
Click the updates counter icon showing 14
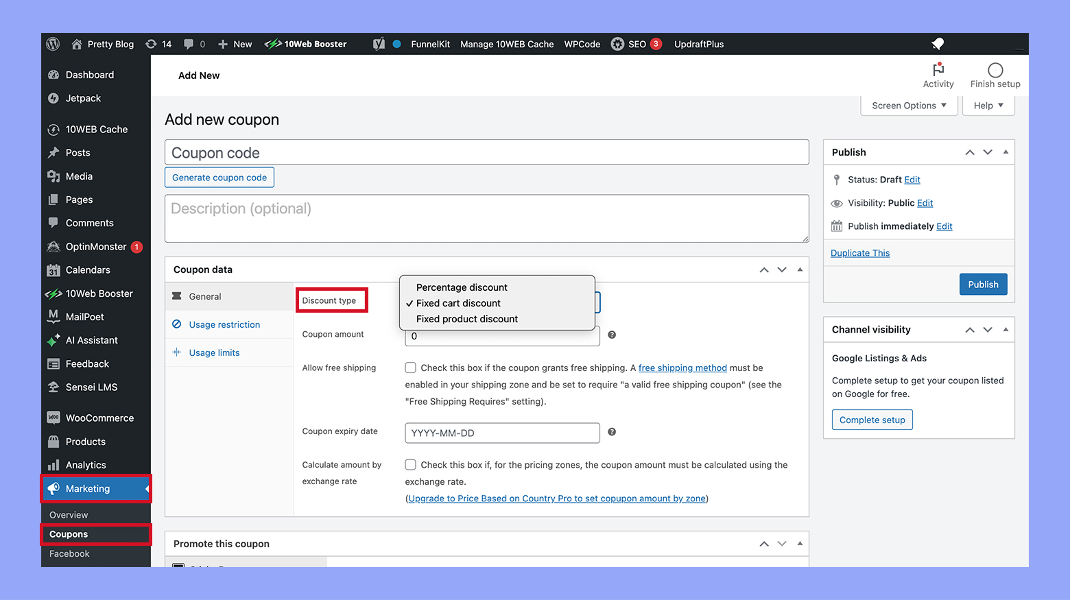158,44
